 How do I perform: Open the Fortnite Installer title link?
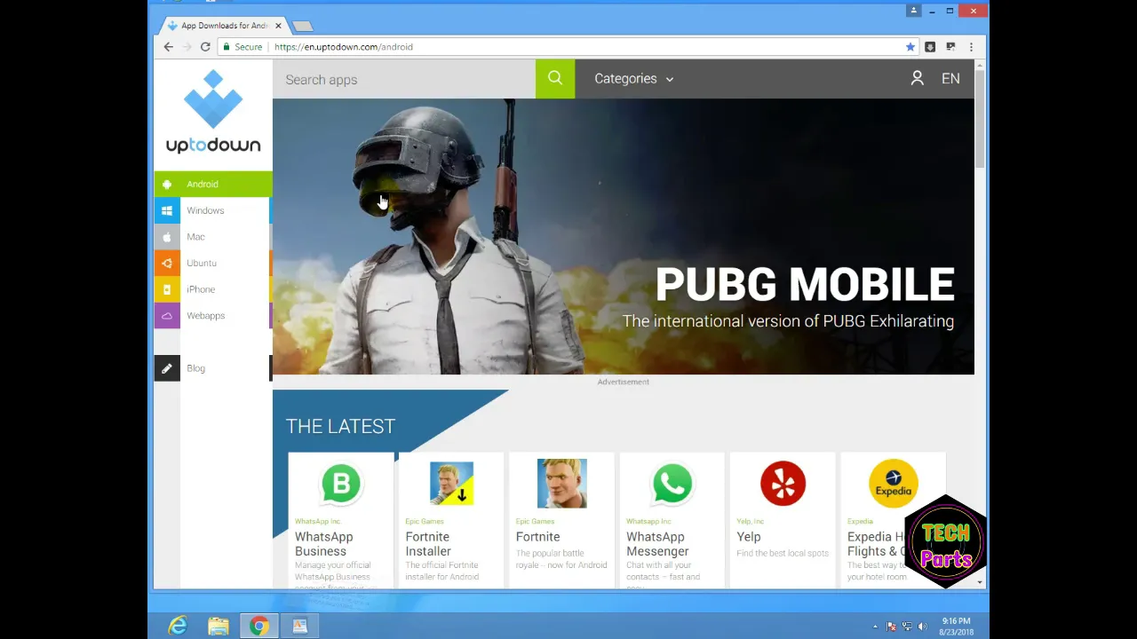(x=428, y=544)
